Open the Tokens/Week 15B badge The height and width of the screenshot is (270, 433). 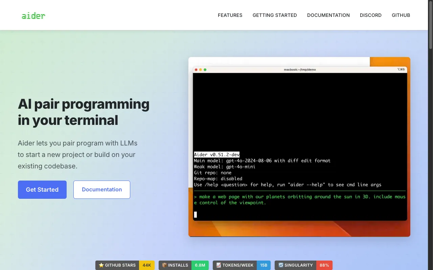pyautogui.click(x=242, y=265)
